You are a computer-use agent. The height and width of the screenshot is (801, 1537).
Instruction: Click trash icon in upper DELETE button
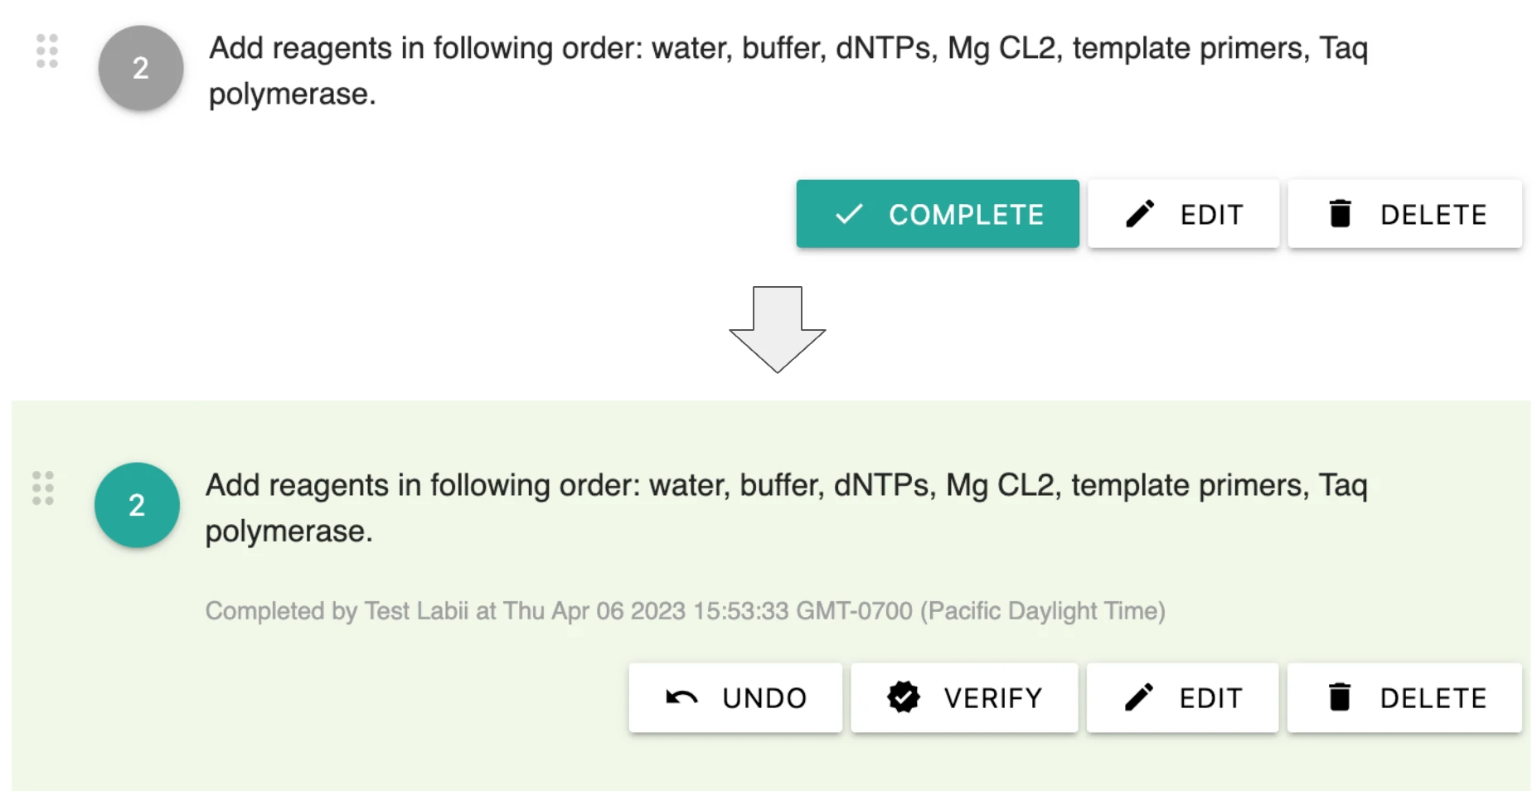(1340, 214)
